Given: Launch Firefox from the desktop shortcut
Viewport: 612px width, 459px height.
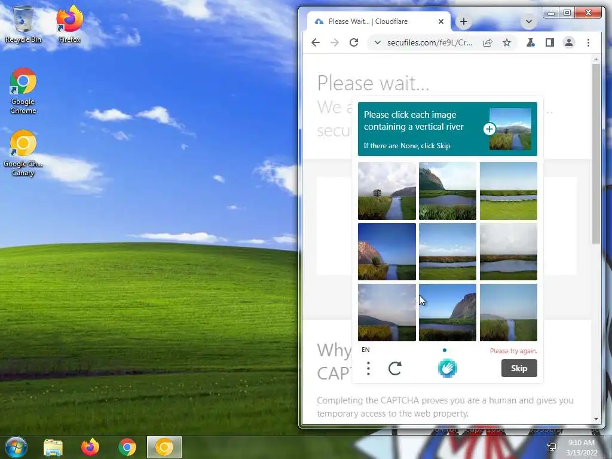Looking at the screenshot, I should [x=69, y=24].
